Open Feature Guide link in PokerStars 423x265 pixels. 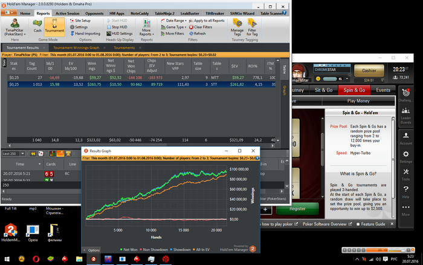(x=370, y=224)
